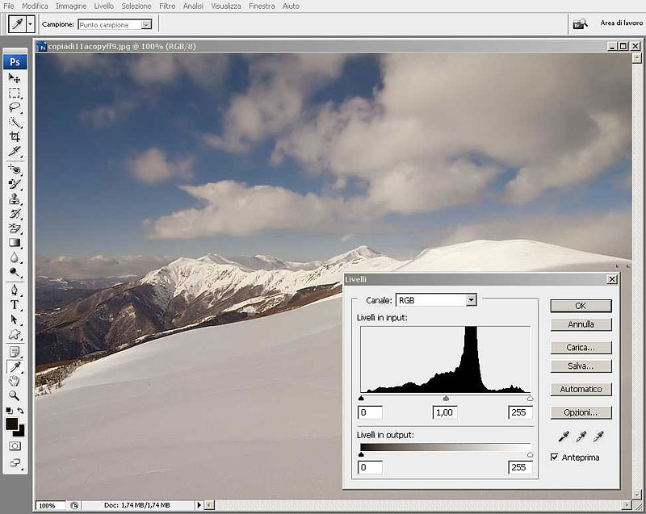The image size is (646, 514).
Task: Open the Canale RGB dropdown
Action: pyautogui.click(x=471, y=300)
